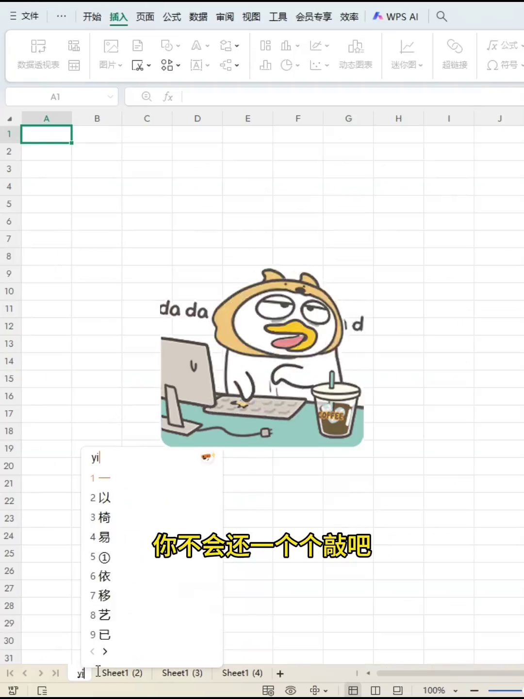Toggle normal view mode
This screenshot has width=524, height=699.
pos(353,690)
